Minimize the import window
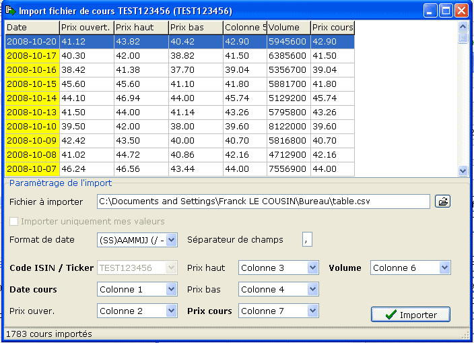Image resolution: width=474 pixels, height=343 pixels. pos(430,11)
